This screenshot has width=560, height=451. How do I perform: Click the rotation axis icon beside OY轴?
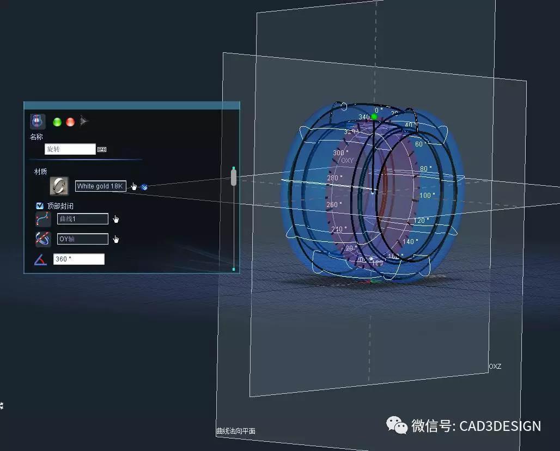(x=43, y=239)
